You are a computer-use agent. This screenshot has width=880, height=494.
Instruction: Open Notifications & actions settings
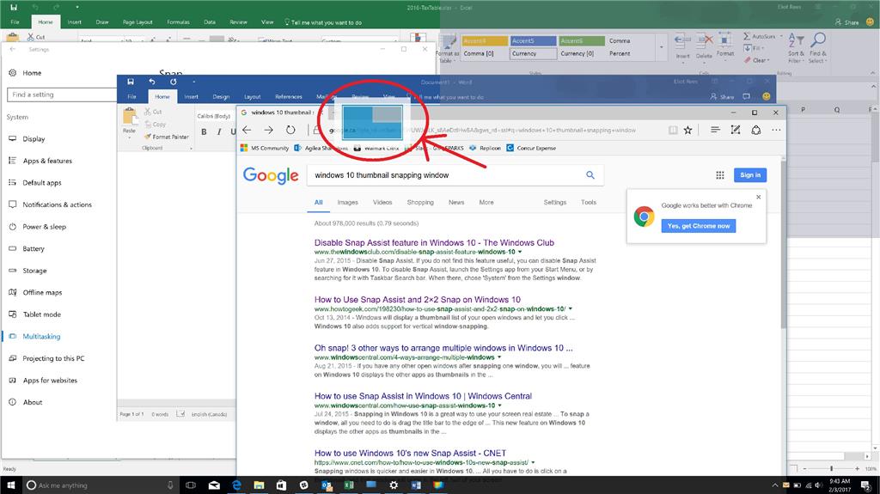57,204
